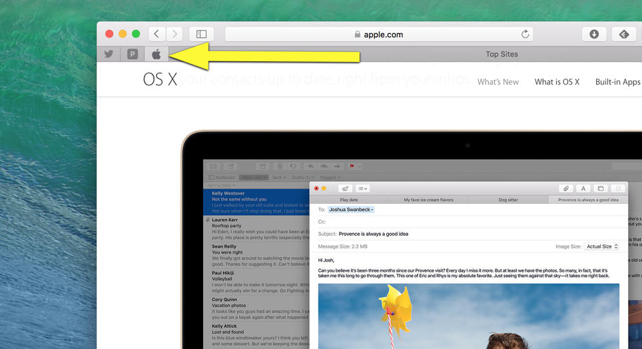Click the send paper-plane icon in Mail
The width and height of the screenshot is (642, 349).
(345, 188)
